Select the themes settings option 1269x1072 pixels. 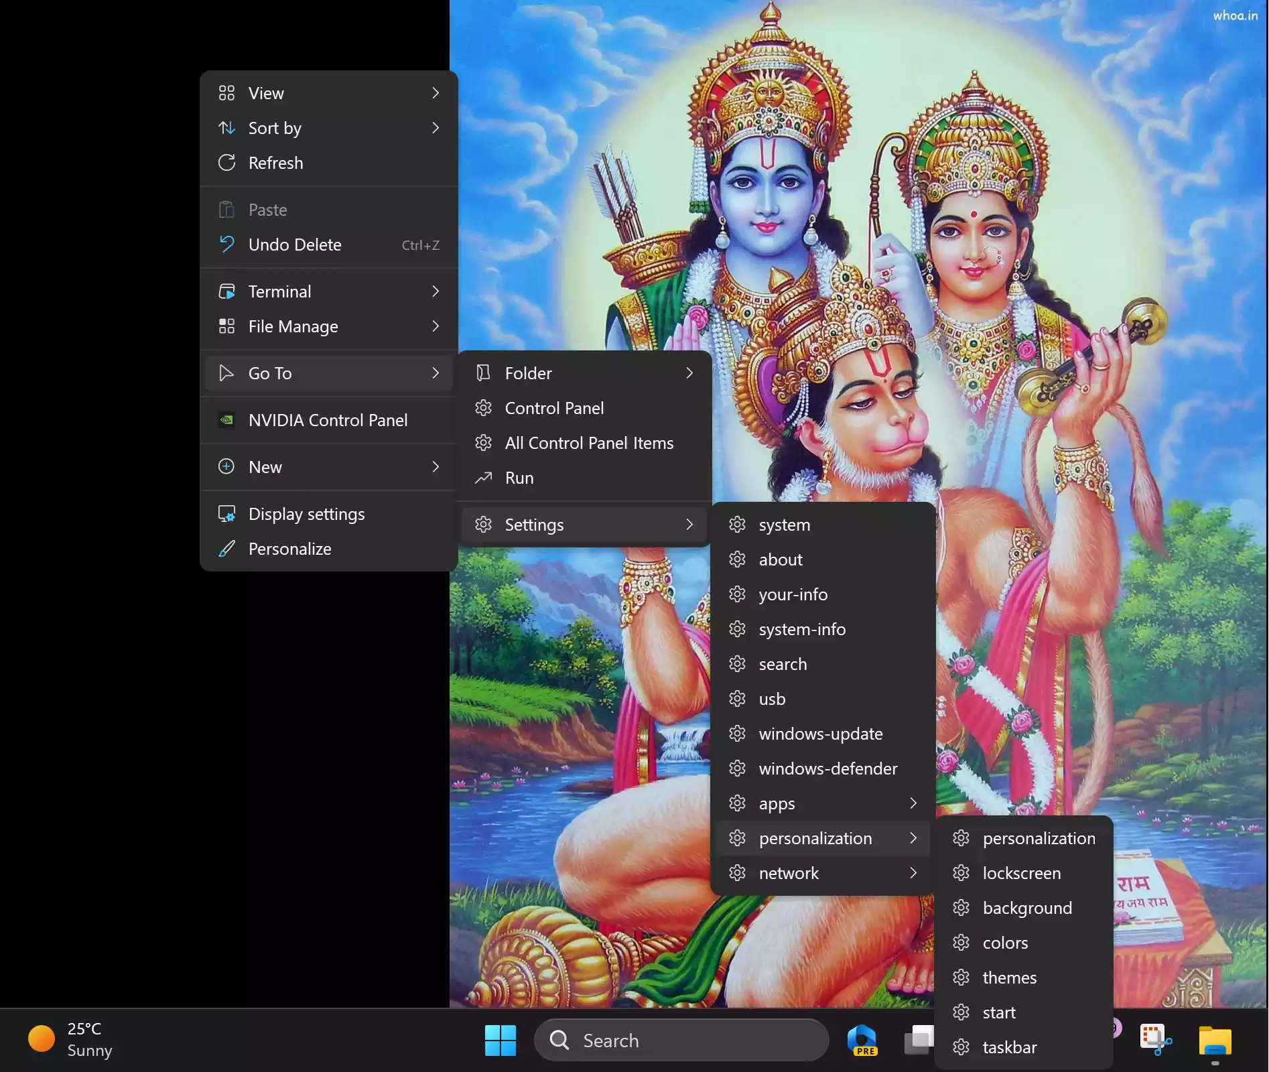pos(1010,978)
